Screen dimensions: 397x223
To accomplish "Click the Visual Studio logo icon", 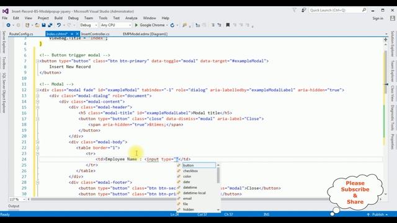I will [x=6, y=11].
